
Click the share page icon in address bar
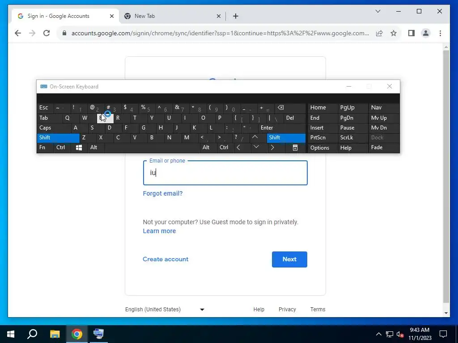click(379, 33)
